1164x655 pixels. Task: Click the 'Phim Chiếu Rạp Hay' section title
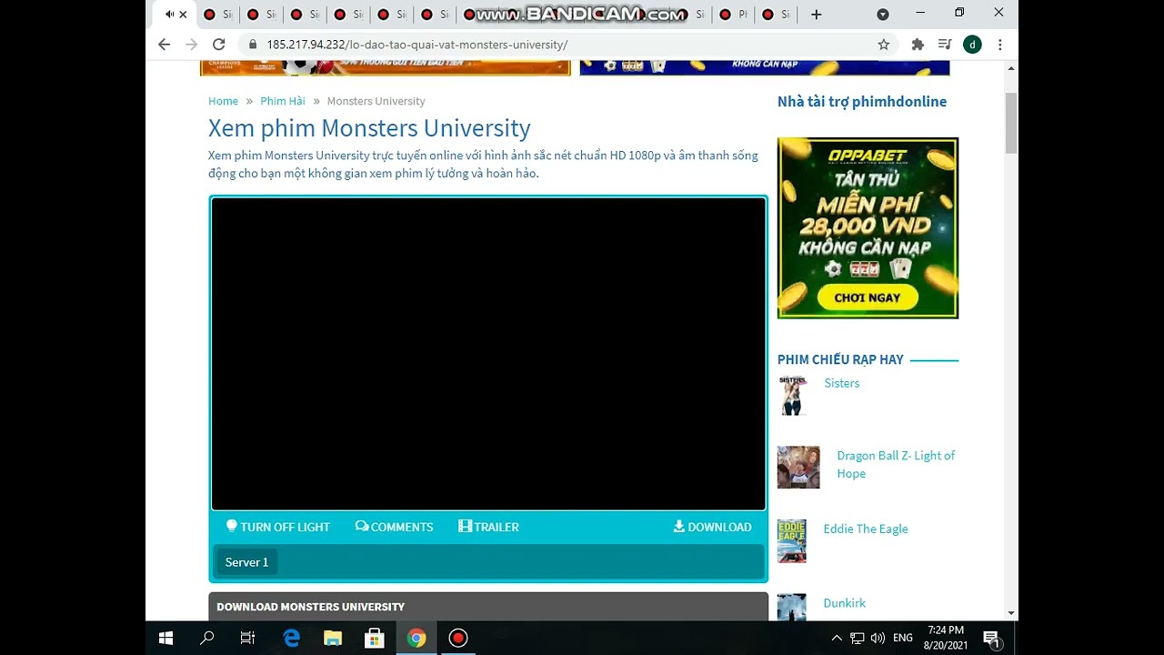click(840, 359)
